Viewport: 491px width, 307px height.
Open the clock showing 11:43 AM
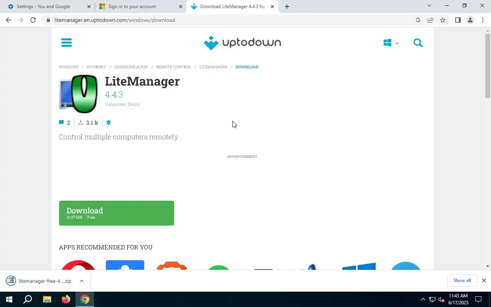(x=458, y=299)
